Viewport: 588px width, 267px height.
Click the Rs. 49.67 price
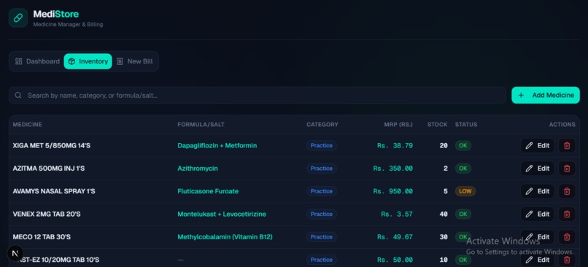(395, 237)
